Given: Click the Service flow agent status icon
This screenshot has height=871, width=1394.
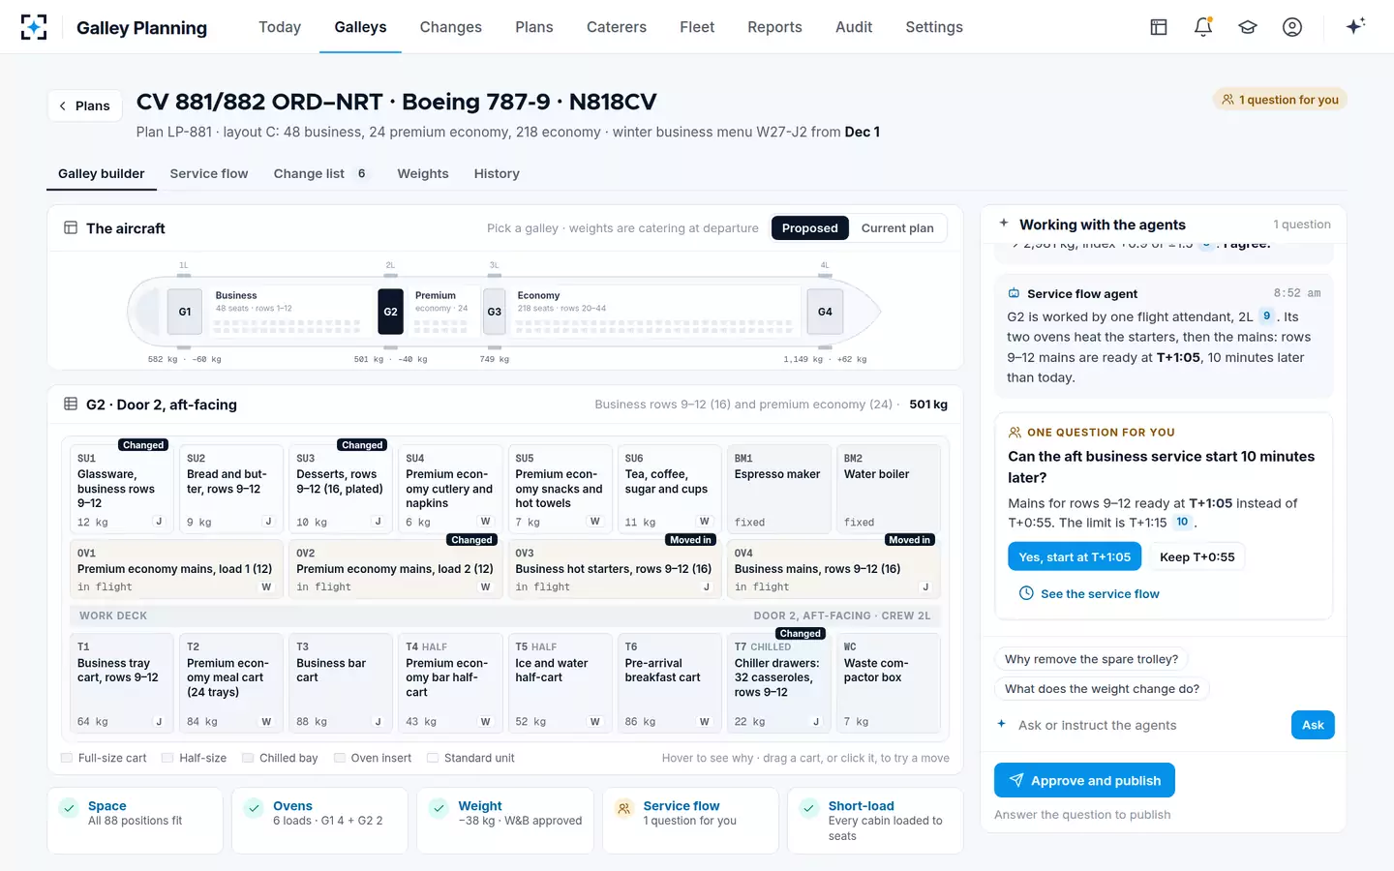Looking at the screenshot, I should [x=624, y=808].
